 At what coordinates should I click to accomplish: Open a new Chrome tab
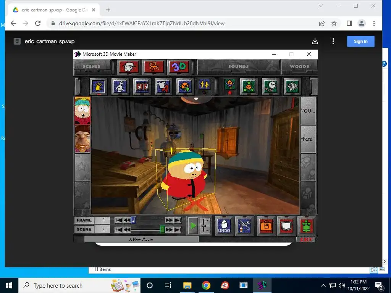pos(108,10)
